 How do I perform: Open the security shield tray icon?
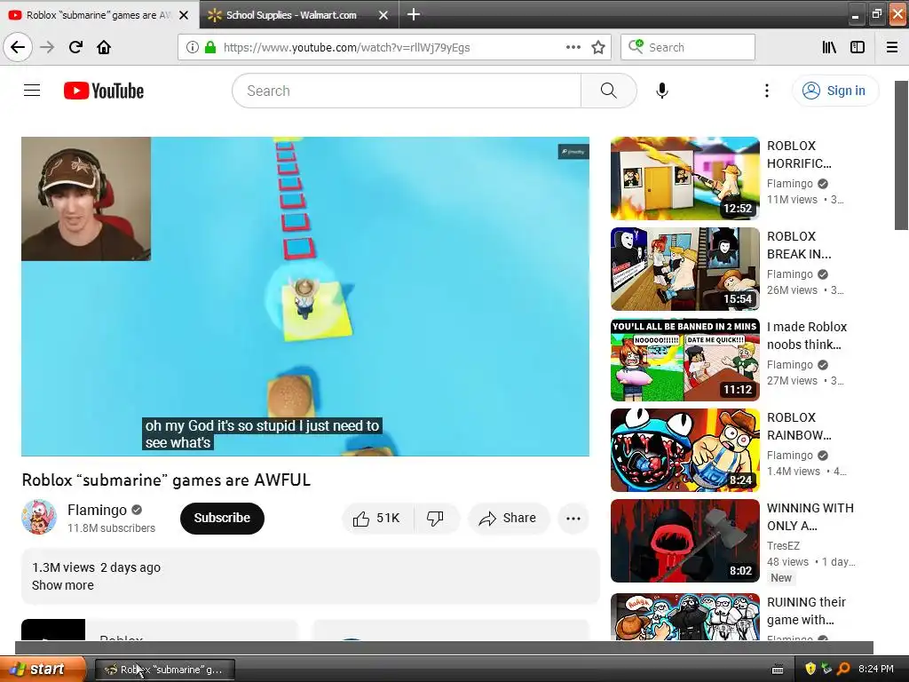pos(810,670)
